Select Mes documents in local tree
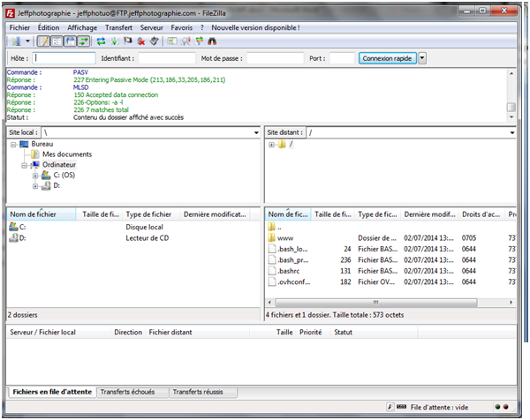 [67, 154]
